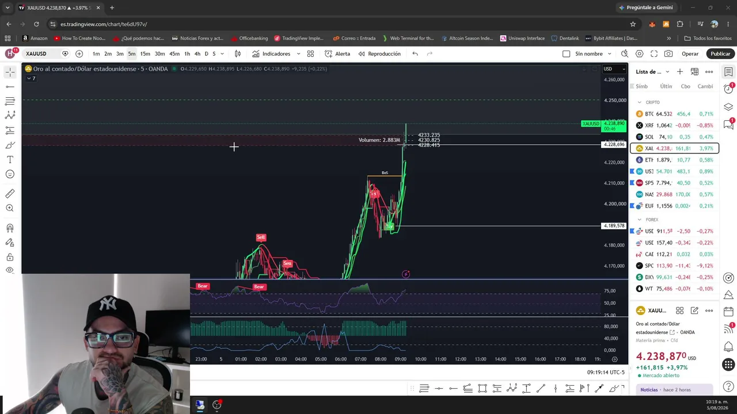Open the alerts clock icon in right sidebar

point(728,89)
